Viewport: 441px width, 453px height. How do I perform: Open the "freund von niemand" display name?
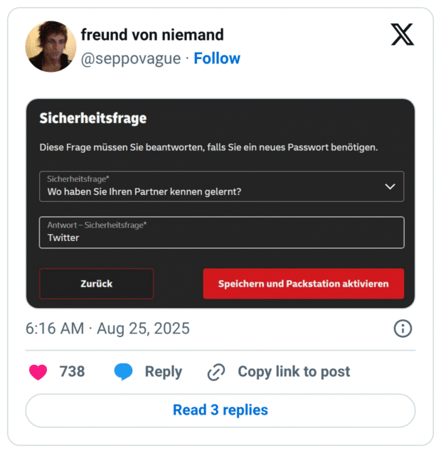[x=152, y=35]
